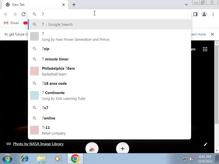
Task: Click the thumbnail beside Philadelphia 76ers
Action: (34, 71)
